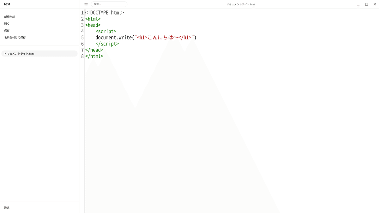The height and width of the screenshot is (213, 379).
Task: Click the closing </head> tag
Action: [x=94, y=50]
